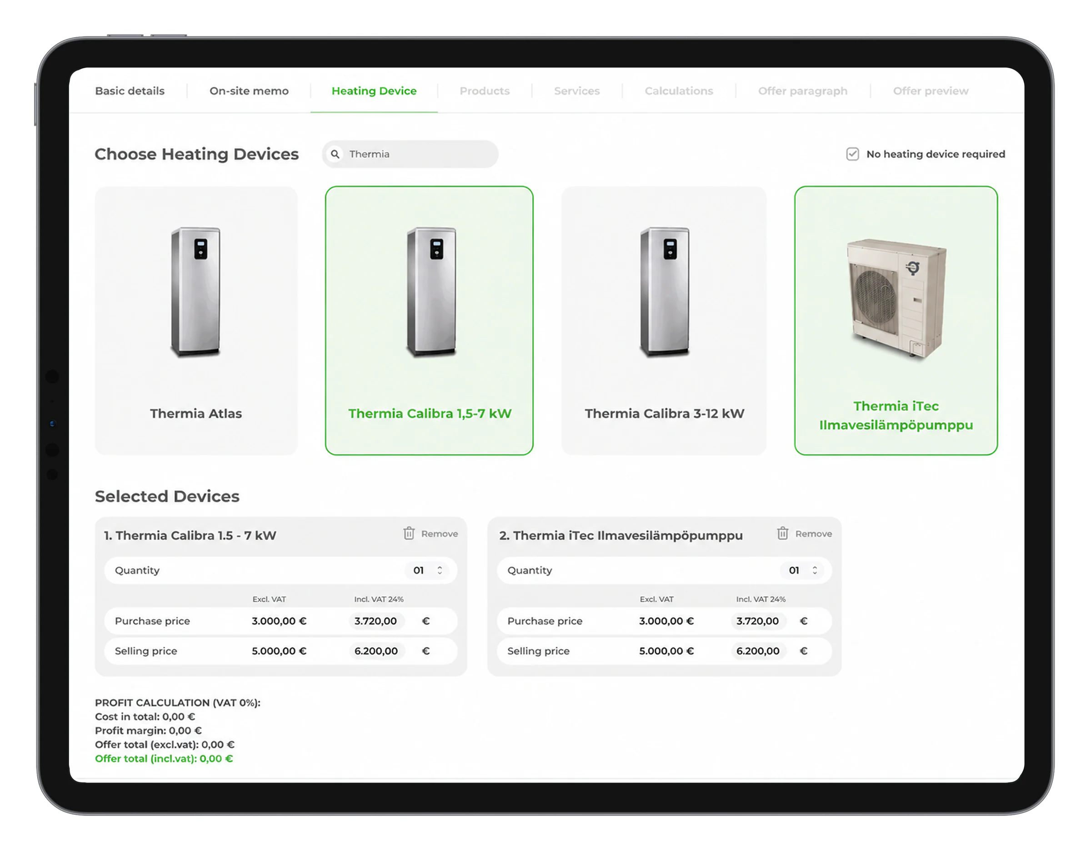Edit Calibra purchase price incl. VAT 3.720,00

(376, 621)
